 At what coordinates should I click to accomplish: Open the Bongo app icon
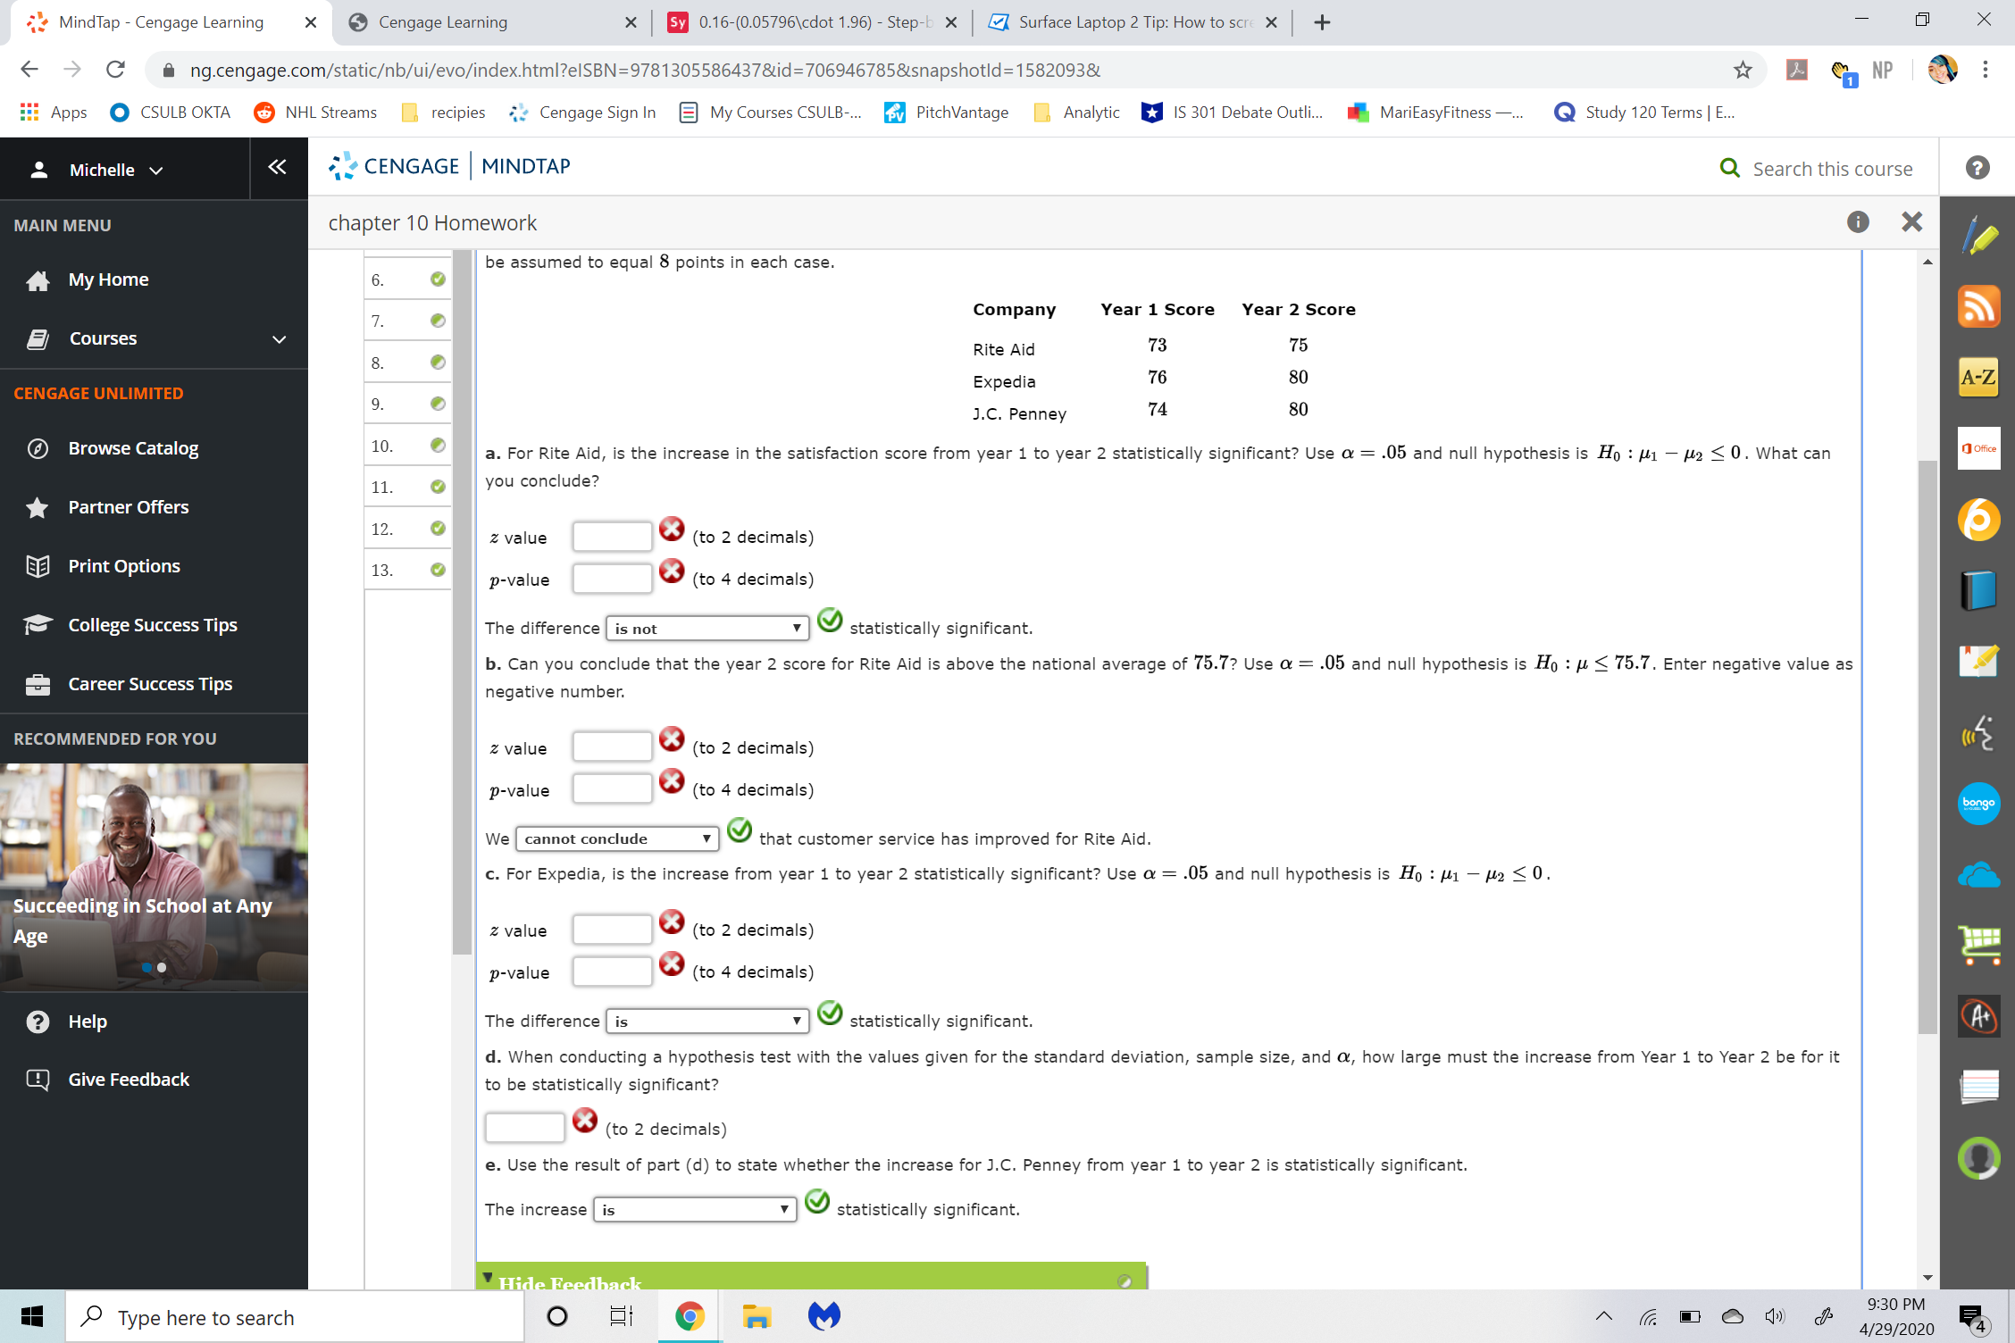(x=1977, y=803)
